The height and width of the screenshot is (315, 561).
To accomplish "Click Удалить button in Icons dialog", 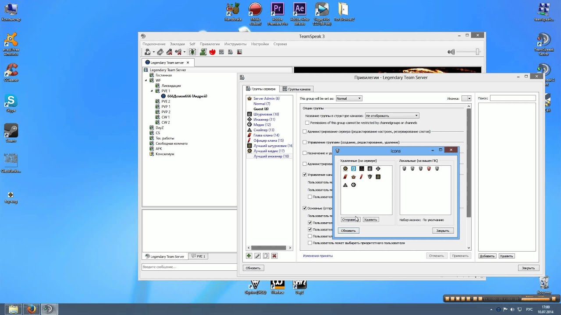I will [370, 220].
